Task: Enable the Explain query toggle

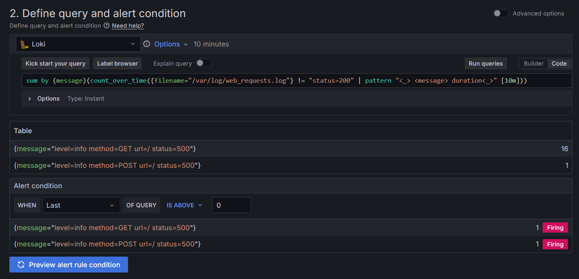Action: [203, 63]
